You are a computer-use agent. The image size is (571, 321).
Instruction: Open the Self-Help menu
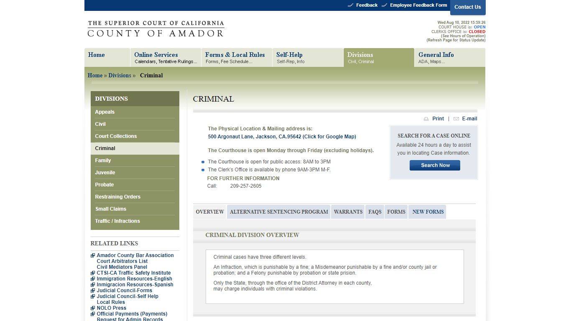308,58
